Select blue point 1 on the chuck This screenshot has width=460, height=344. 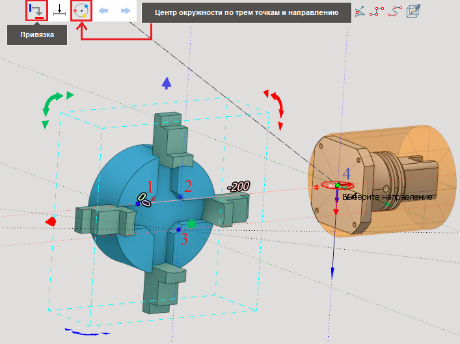[x=139, y=204]
